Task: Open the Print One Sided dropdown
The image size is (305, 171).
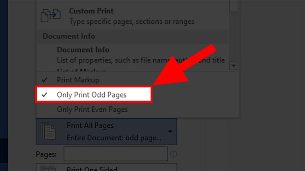Action: click(114, 168)
